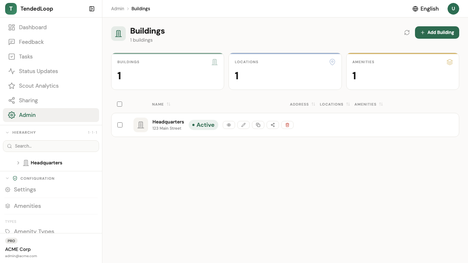Collapse the Hierarchy section
Screen dimensions: 468x263
point(7,132)
